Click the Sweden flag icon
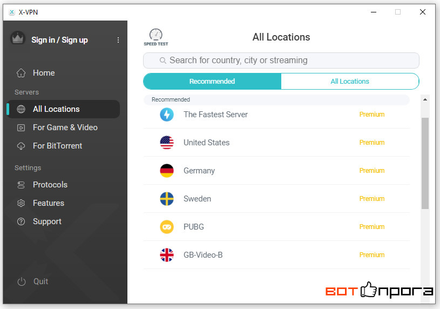Image resolution: width=440 pixels, height=309 pixels. coord(167,199)
